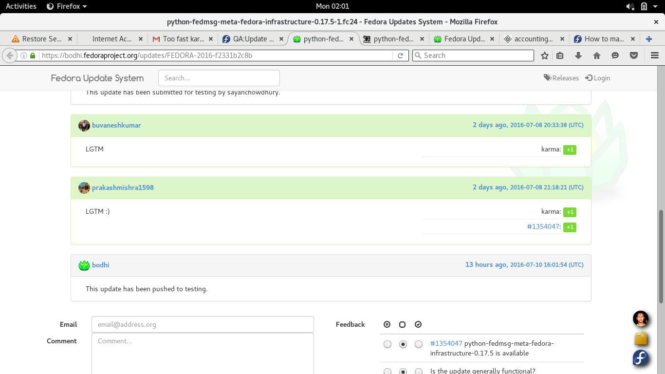Click inside the Comment text area

[203, 354]
